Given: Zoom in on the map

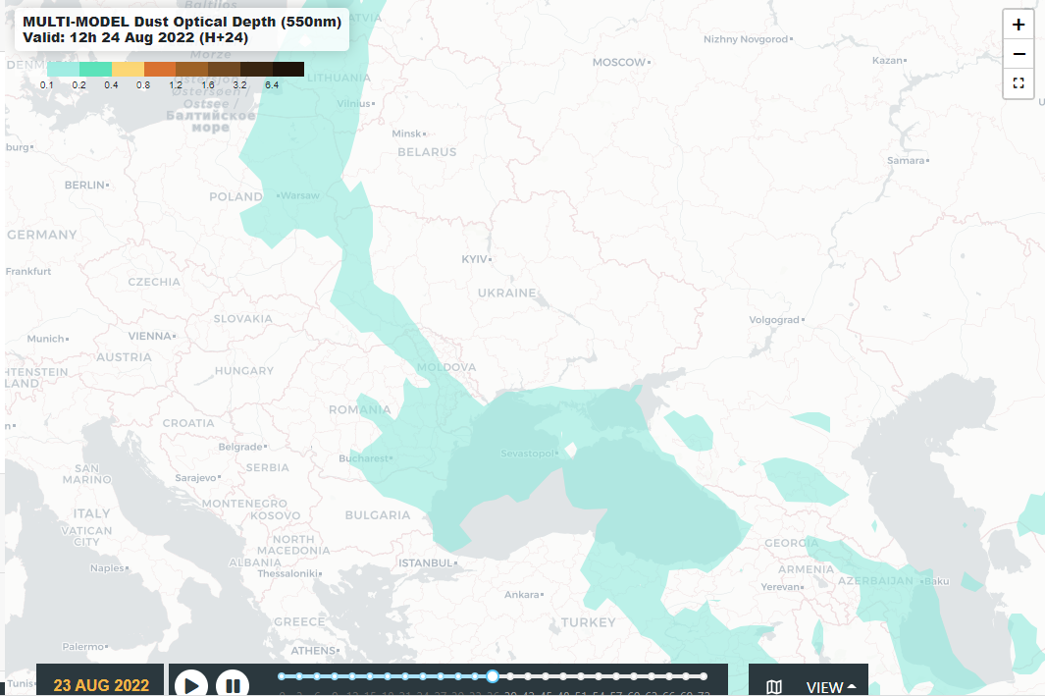Looking at the screenshot, I should 1018,25.
